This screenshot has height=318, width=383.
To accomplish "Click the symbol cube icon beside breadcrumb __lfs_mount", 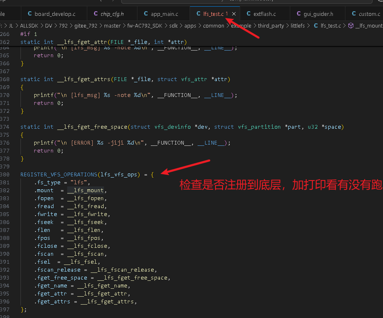I will (x=351, y=25).
